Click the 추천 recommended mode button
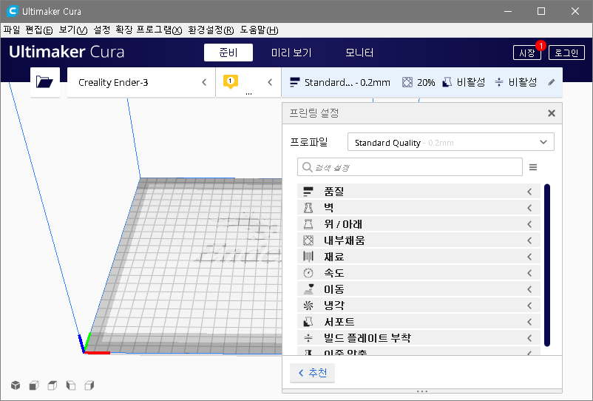Screen dimensions: 593x401 pyautogui.click(x=312, y=373)
